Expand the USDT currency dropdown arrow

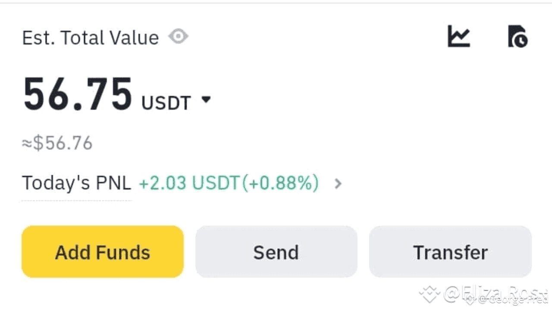206,100
